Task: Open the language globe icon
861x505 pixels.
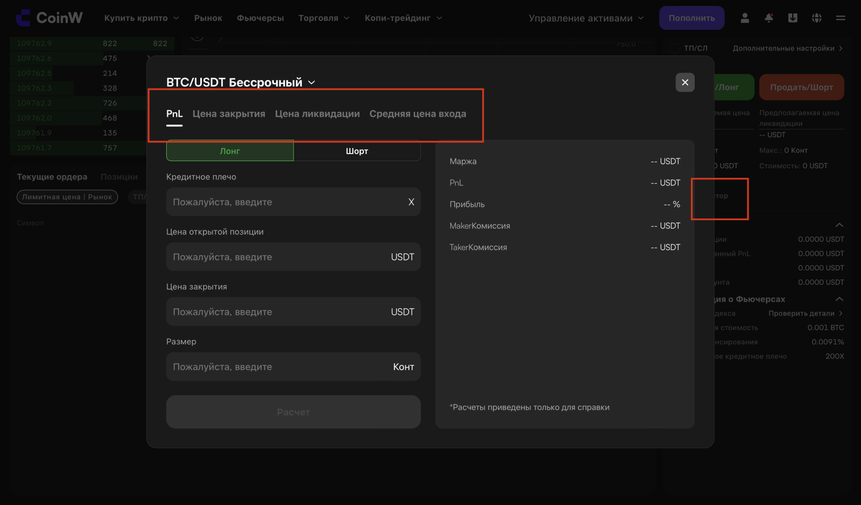Action: pos(817,18)
